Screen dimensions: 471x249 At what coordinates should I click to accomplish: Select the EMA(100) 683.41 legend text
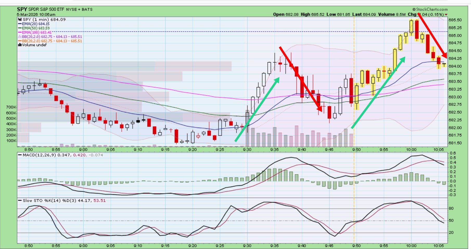(37, 32)
